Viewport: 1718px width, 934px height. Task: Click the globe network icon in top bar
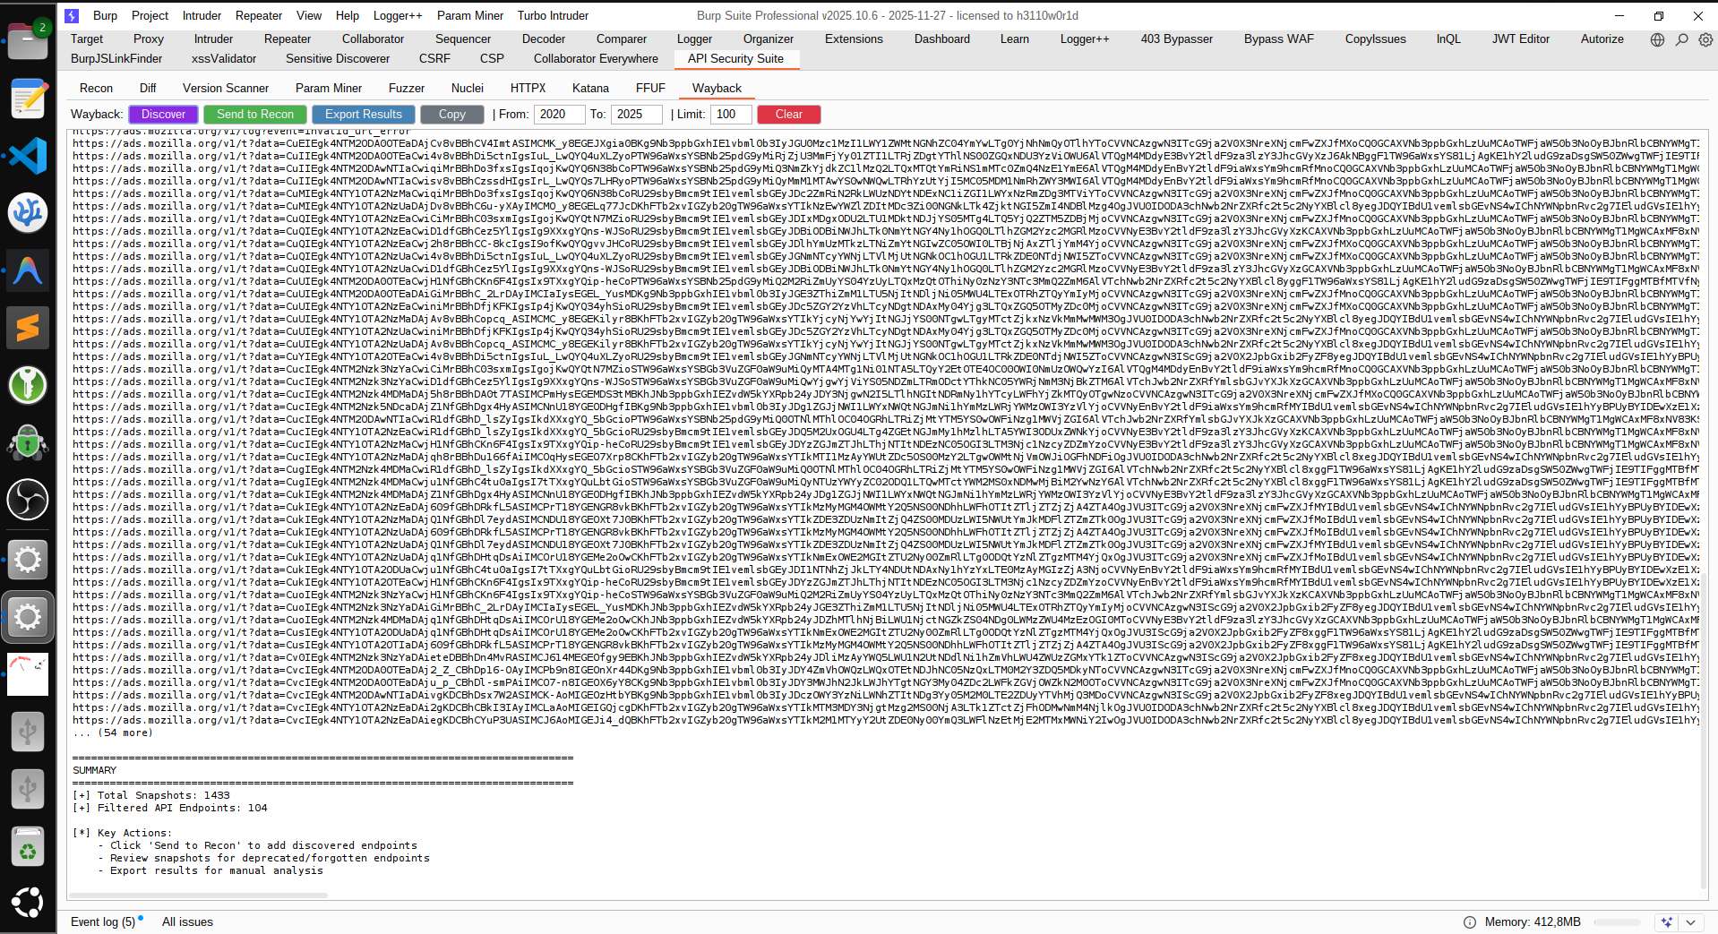click(1657, 39)
